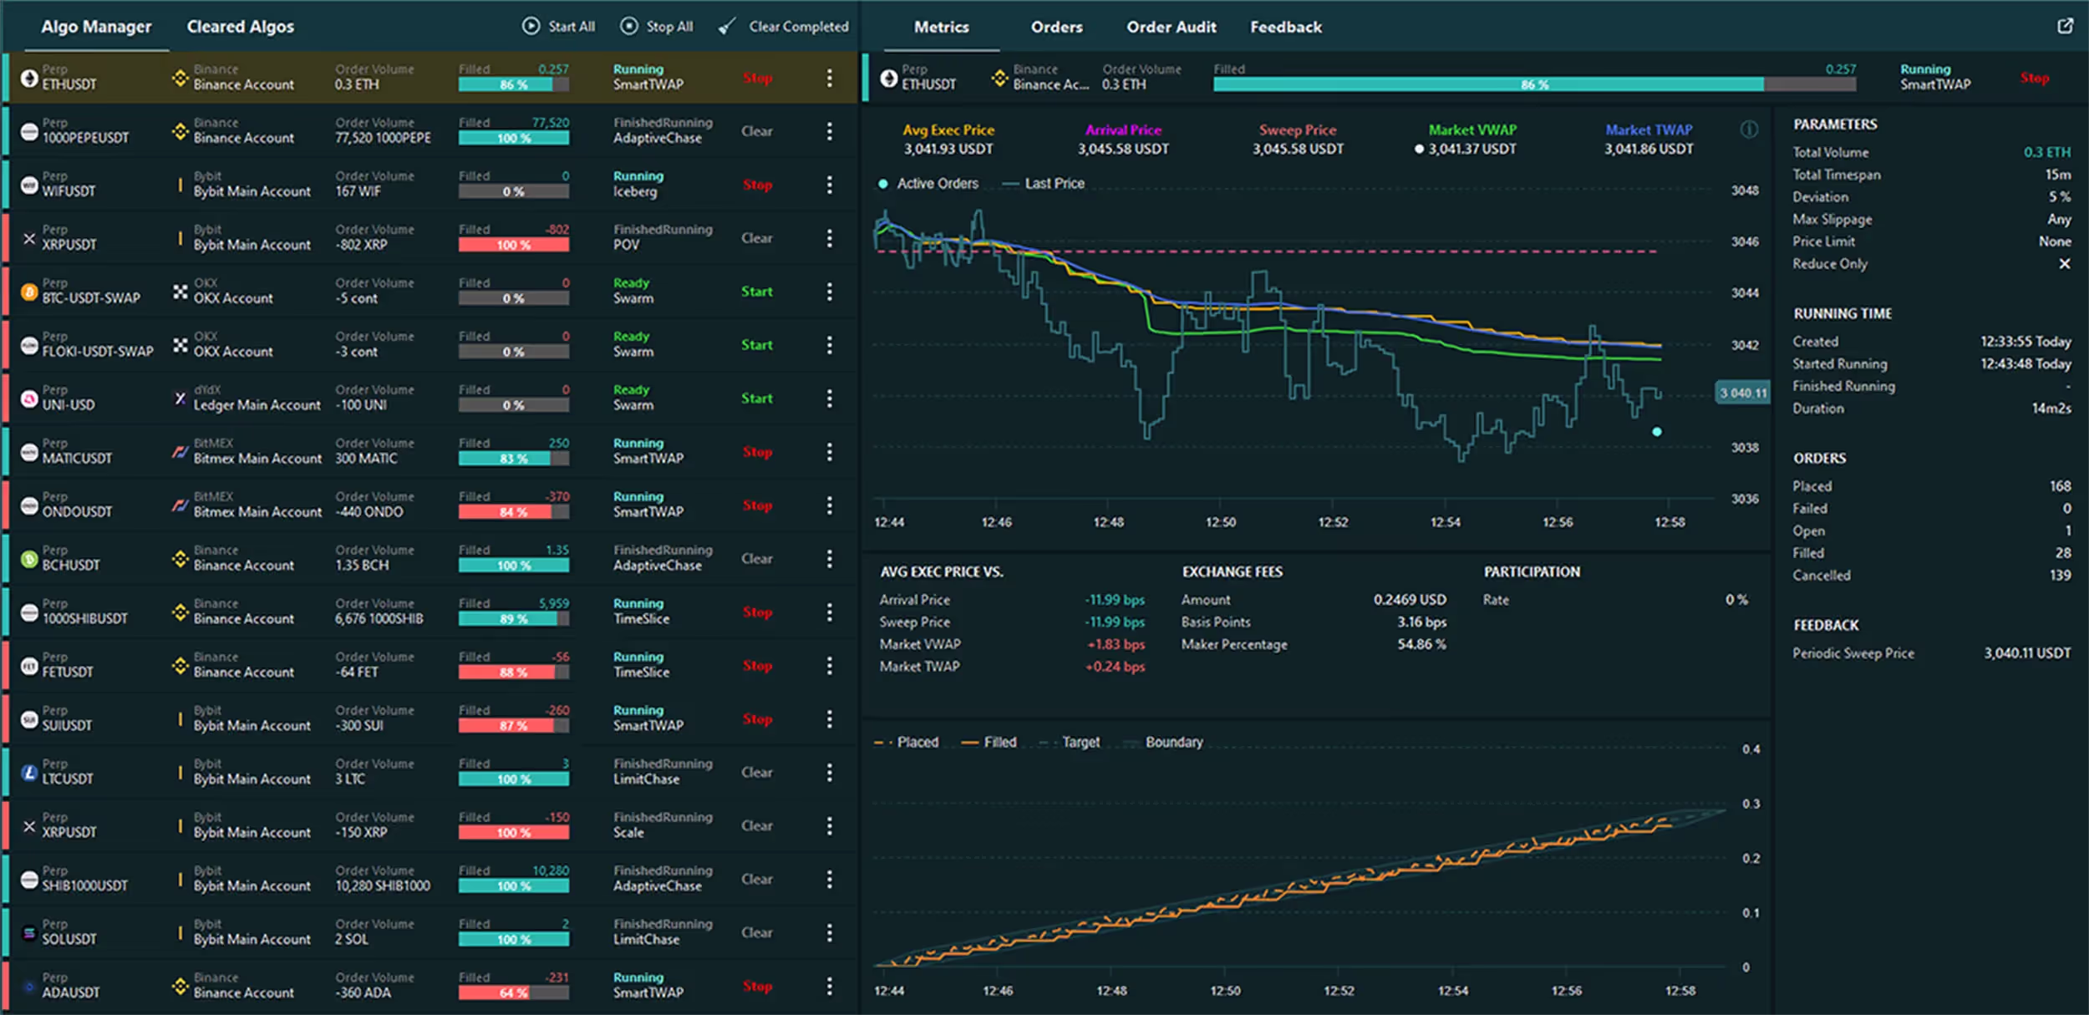Screen dimensions: 2089x1015
Task: Stop the ETHUSDT SmartTWAP algo in list
Action: (757, 78)
